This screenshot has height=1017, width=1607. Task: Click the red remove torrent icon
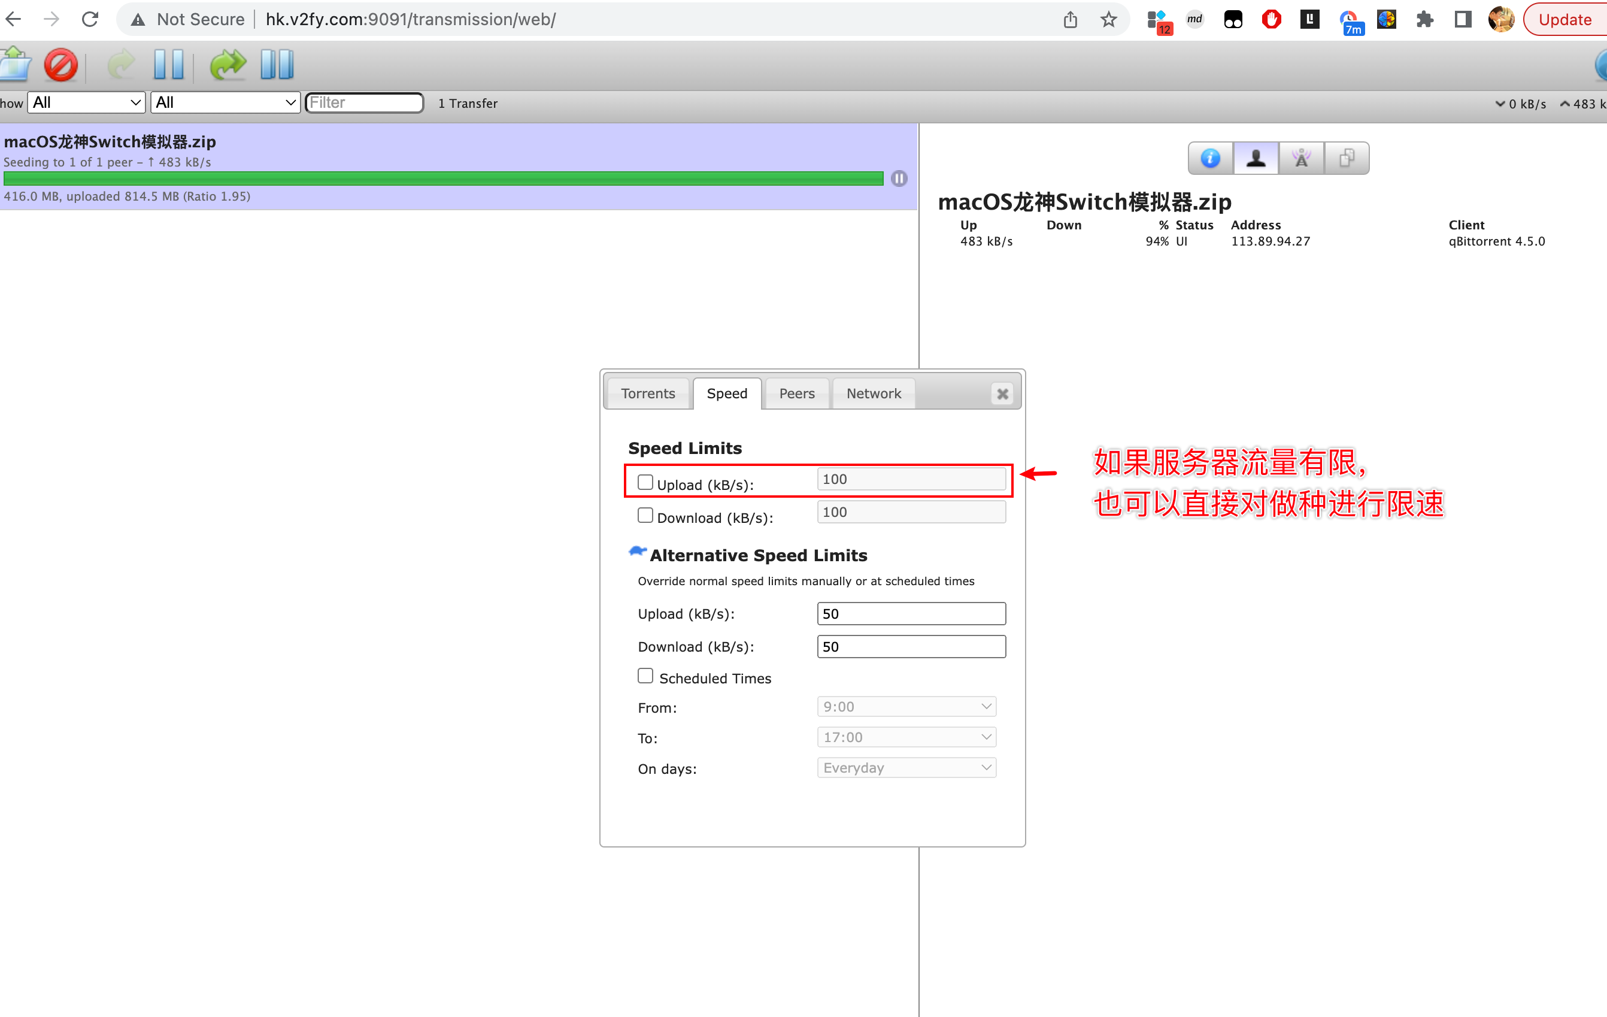(x=60, y=65)
